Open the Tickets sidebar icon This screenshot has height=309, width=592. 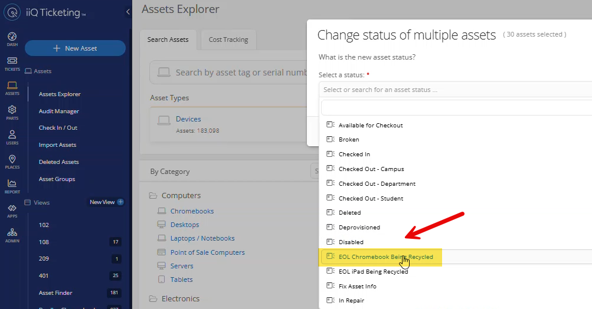coord(12,64)
